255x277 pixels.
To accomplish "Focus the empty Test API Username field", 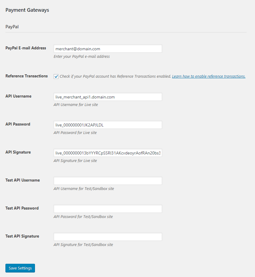I will (108, 181).
